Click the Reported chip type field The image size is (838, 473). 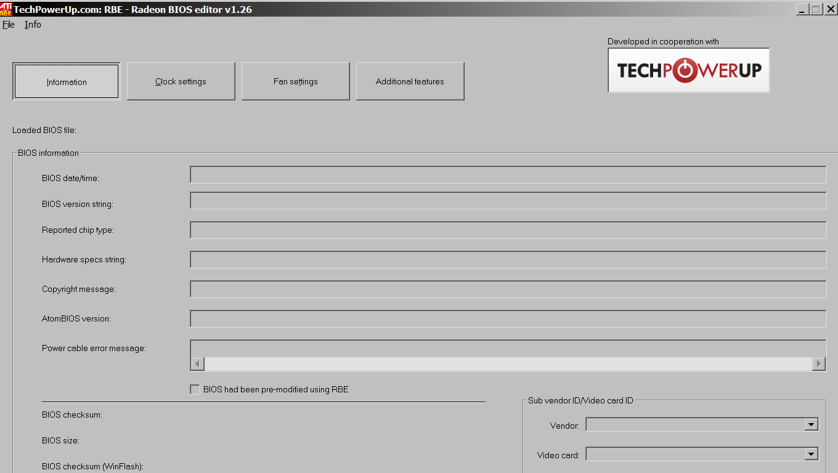click(508, 230)
